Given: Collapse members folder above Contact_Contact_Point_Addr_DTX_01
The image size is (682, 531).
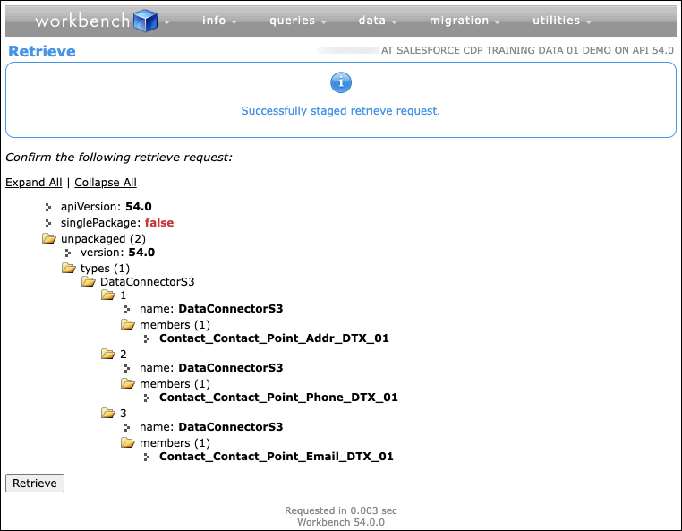Looking at the screenshot, I should 128,324.
